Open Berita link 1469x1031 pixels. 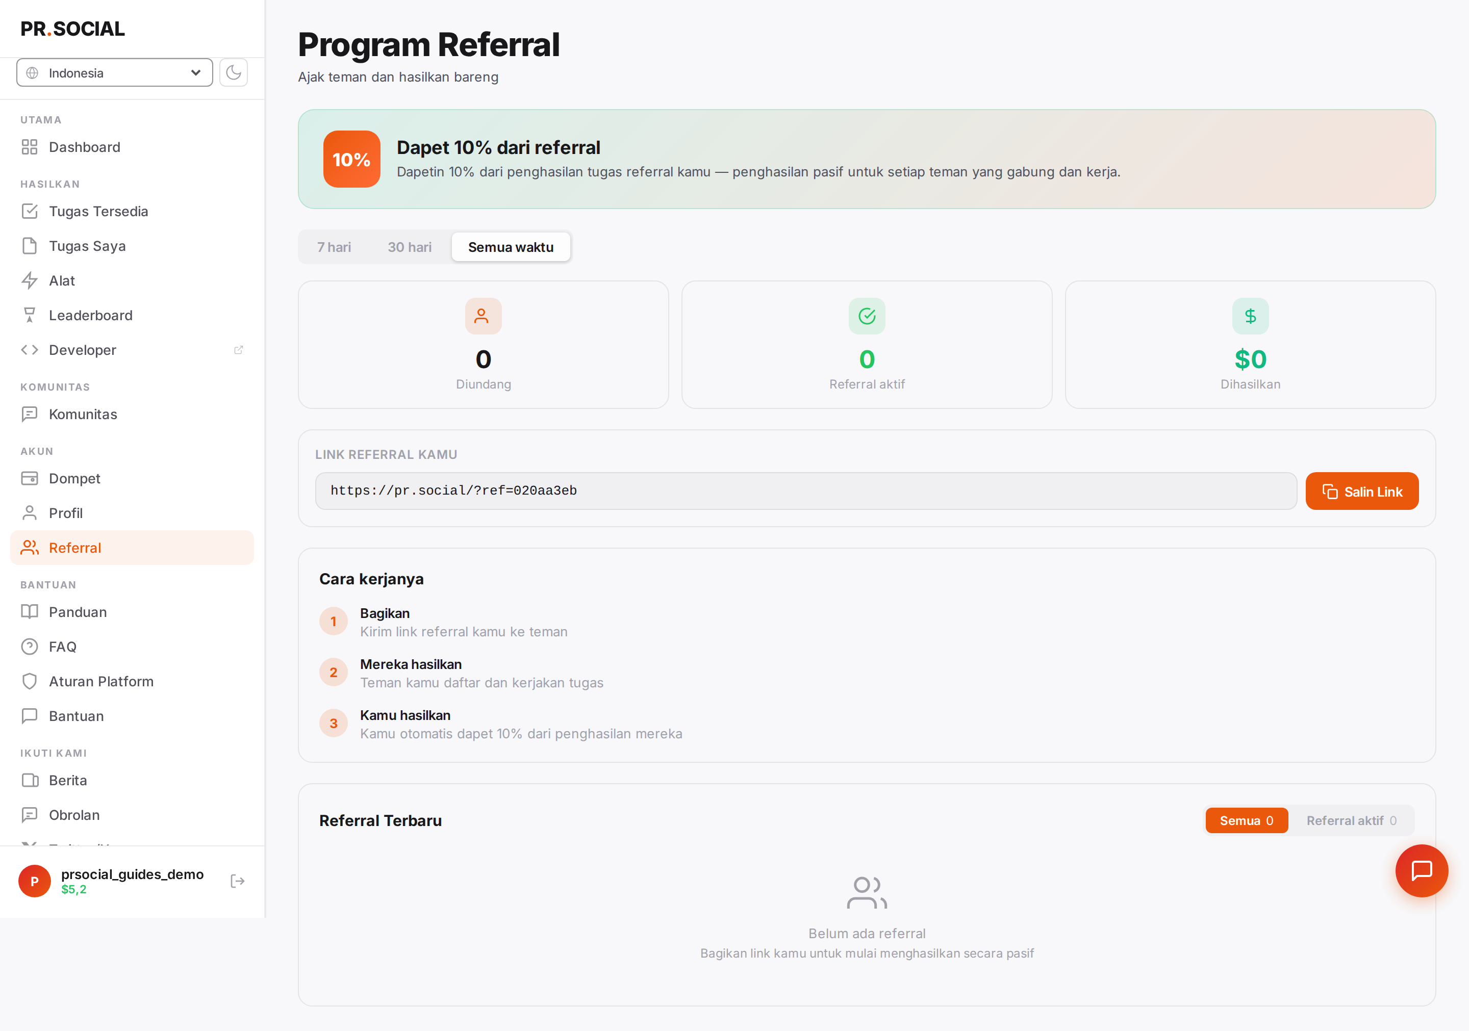point(133,780)
